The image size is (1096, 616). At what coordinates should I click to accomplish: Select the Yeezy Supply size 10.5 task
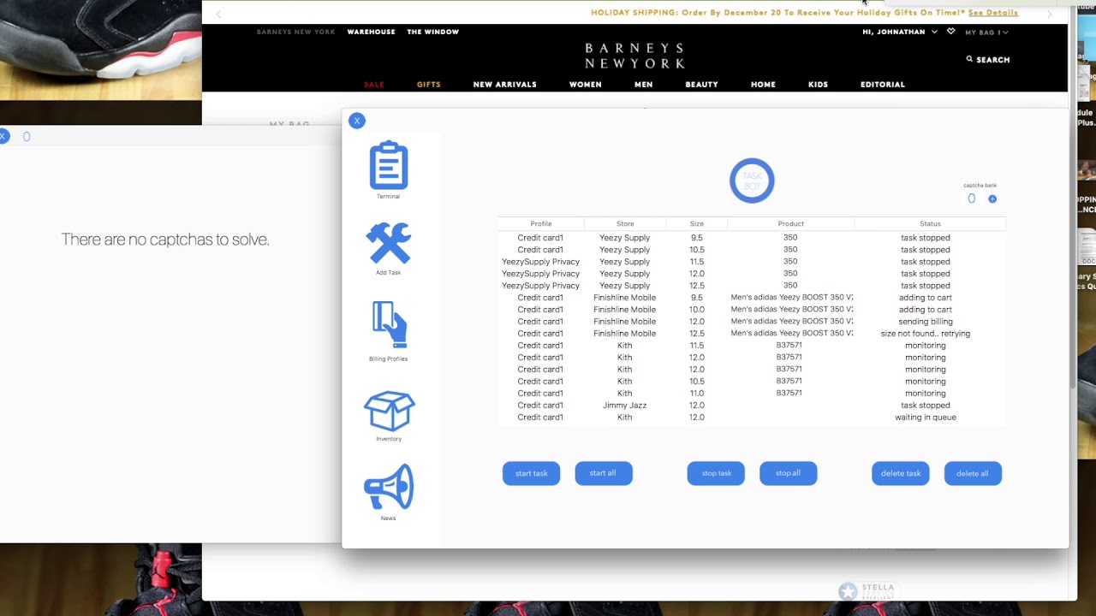coord(752,250)
